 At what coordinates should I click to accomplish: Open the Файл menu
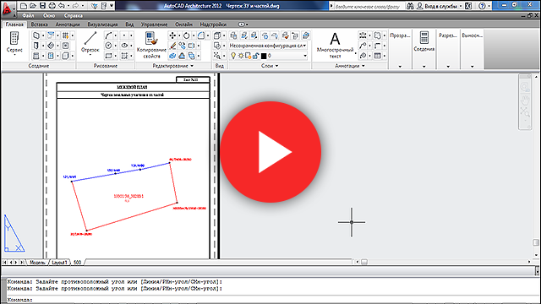[x=28, y=15]
